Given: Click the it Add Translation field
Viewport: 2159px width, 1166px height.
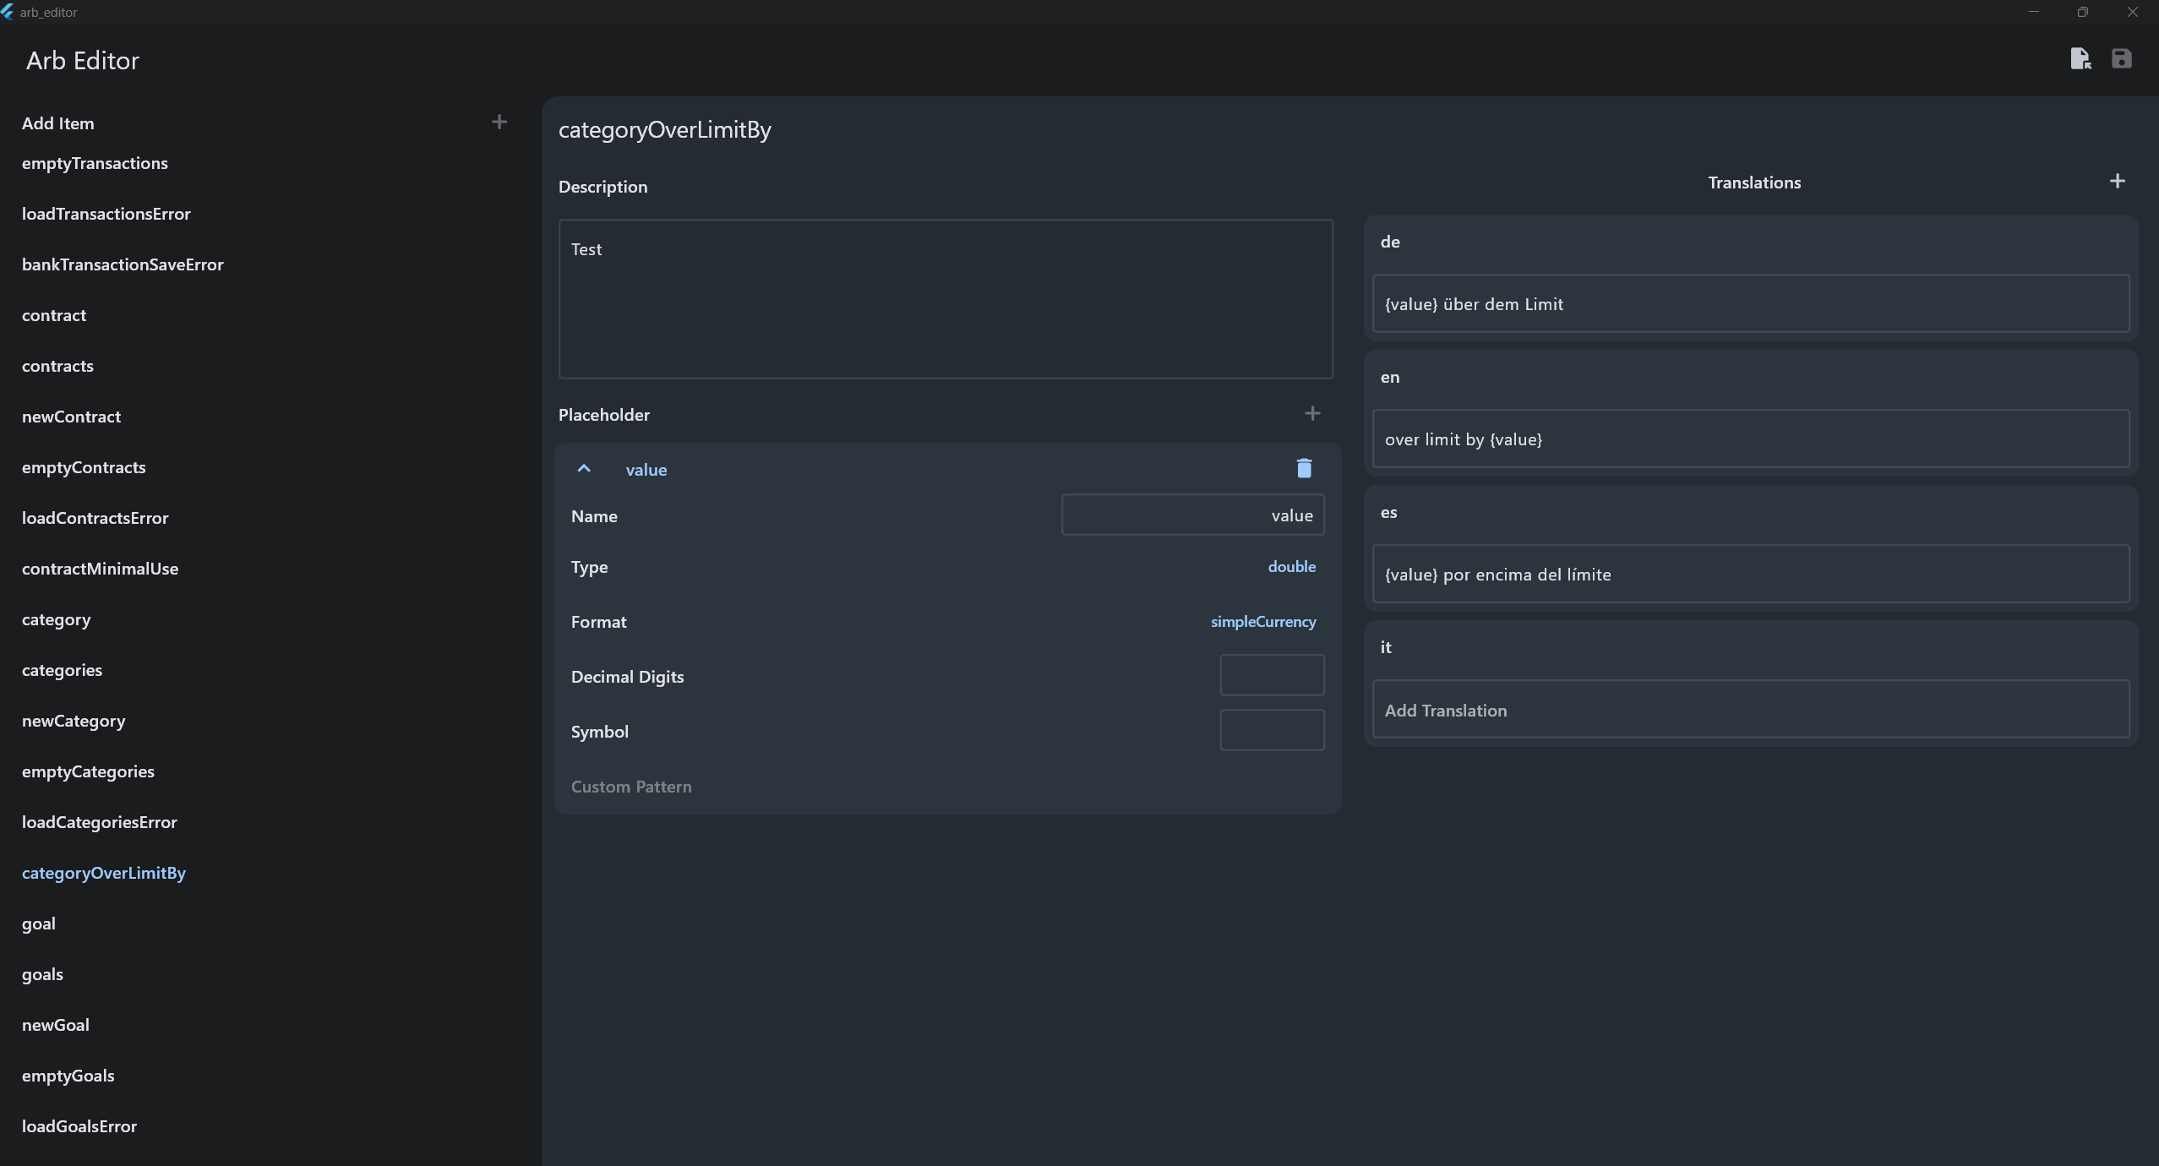Looking at the screenshot, I should (1751, 710).
